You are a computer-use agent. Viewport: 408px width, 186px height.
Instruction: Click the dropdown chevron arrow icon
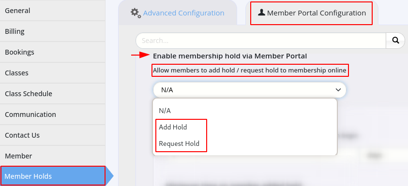pyautogui.click(x=338, y=90)
